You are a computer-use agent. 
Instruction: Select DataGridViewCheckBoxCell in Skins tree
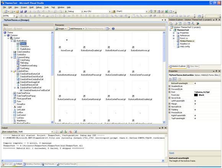[31, 77]
